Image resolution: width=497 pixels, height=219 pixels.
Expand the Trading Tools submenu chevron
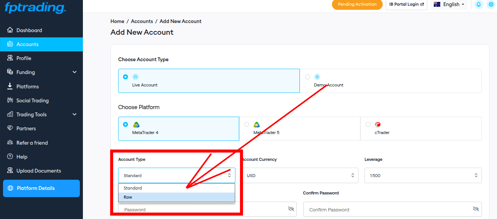click(x=75, y=114)
